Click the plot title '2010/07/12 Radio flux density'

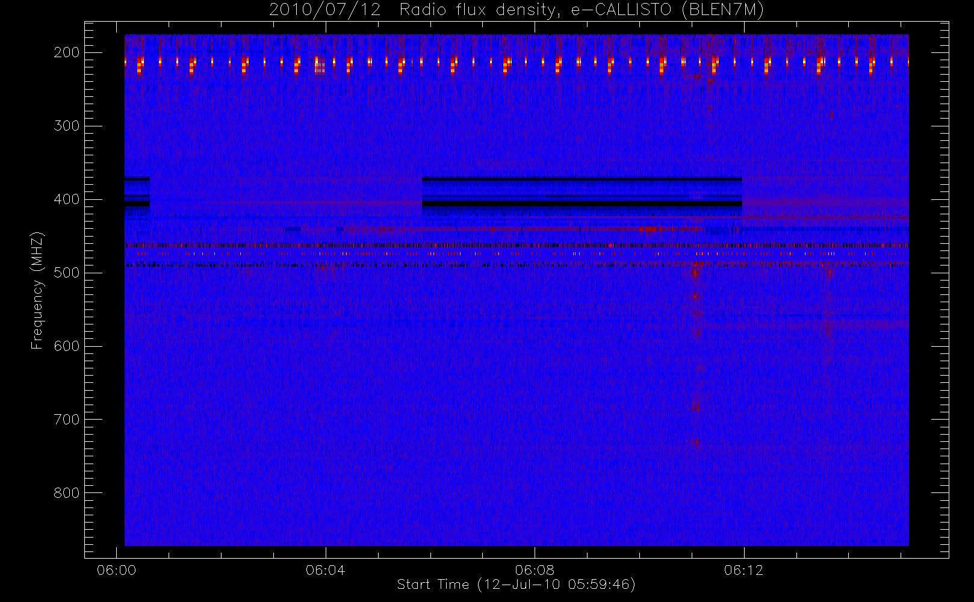(x=516, y=10)
